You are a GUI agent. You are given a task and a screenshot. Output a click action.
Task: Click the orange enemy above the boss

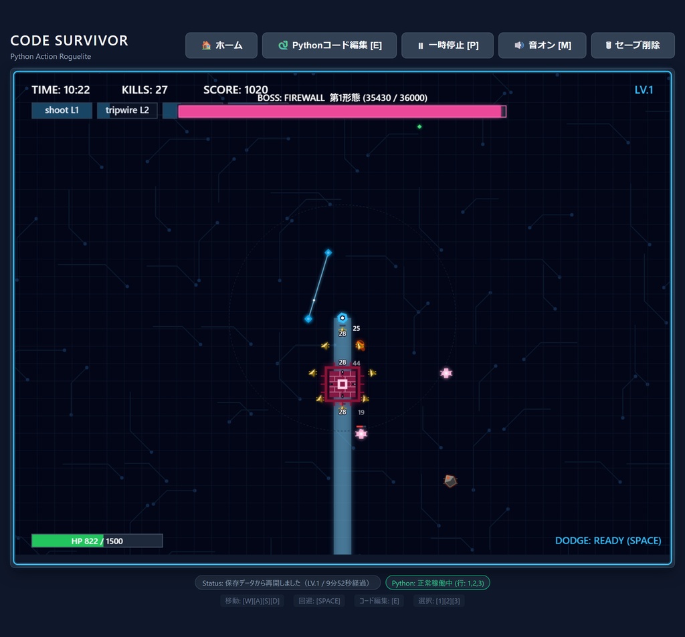click(x=360, y=346)
